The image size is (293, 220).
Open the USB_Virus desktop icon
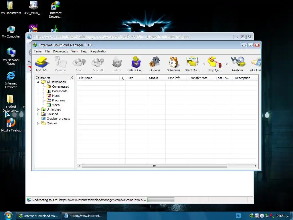(x=33, y=8)
